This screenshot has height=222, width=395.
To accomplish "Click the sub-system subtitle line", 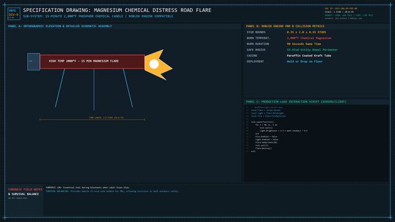I will [x=98, y=16].
